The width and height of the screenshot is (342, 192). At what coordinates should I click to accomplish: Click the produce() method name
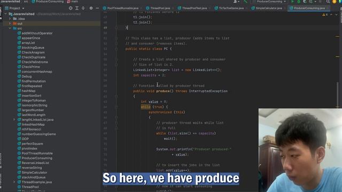[x=162, y=91]
